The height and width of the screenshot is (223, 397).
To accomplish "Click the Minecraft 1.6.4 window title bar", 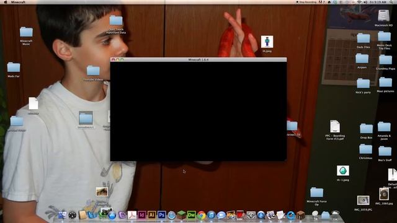I will (198, 59).
